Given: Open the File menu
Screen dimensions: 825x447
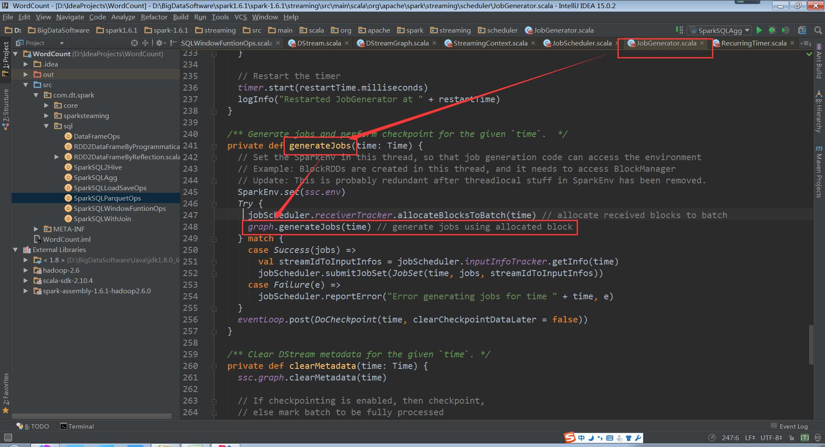Looking at the screenshot, I should pos(8,17).
